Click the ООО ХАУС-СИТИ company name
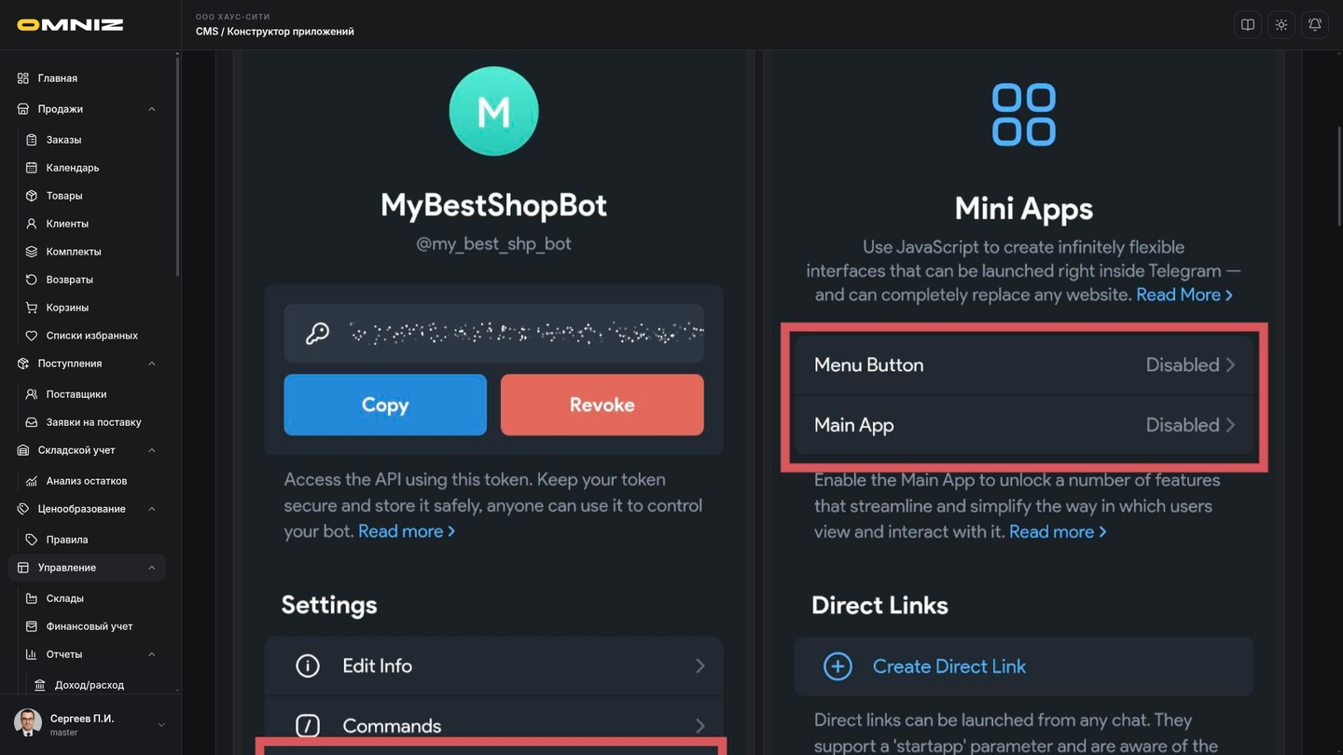The width and height of the screenshot is (1343, 755). [233, 17]
